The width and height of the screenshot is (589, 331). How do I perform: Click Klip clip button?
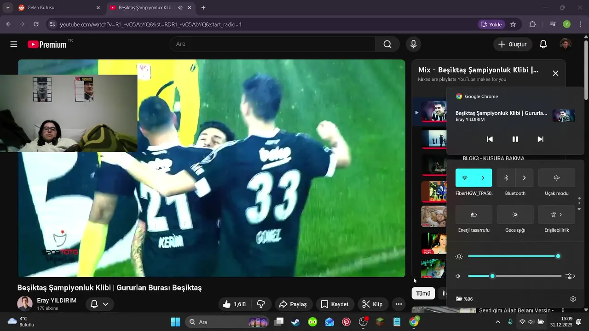pyautogui.click(x=372, y=304)
